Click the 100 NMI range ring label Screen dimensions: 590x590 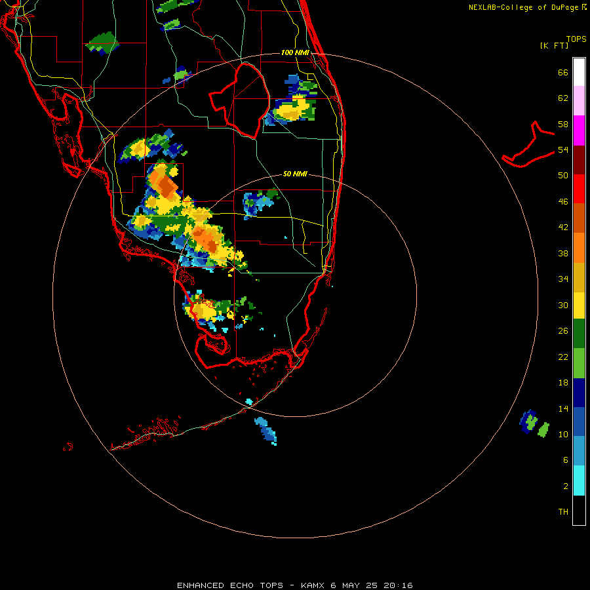pyautogui.click(x=295, y=52)
